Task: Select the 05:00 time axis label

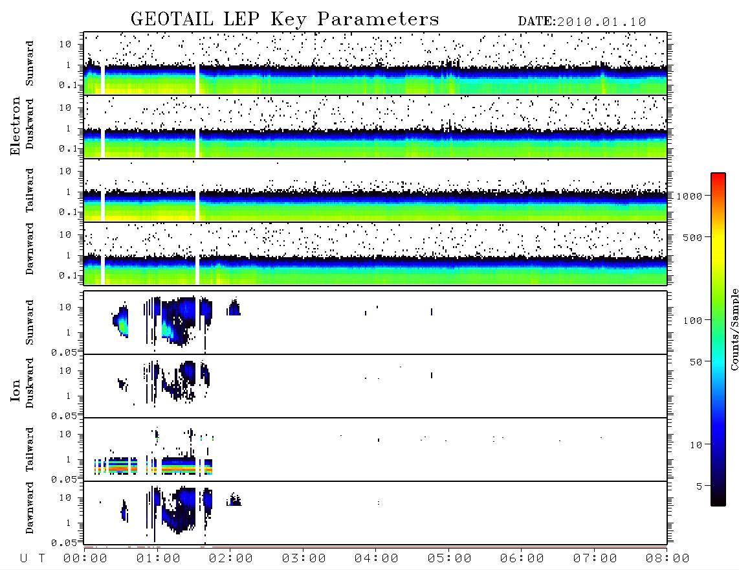Action: coord(450,559)
